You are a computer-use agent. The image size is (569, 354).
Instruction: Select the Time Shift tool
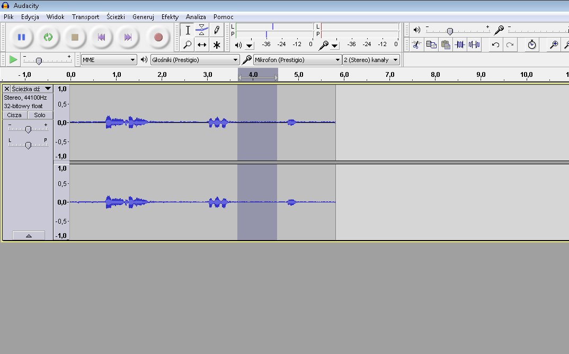coord(202,45)
